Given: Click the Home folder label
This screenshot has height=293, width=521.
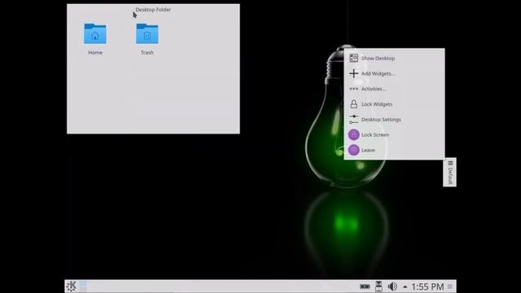Looking at the screenshot, I should pos(95,52).
